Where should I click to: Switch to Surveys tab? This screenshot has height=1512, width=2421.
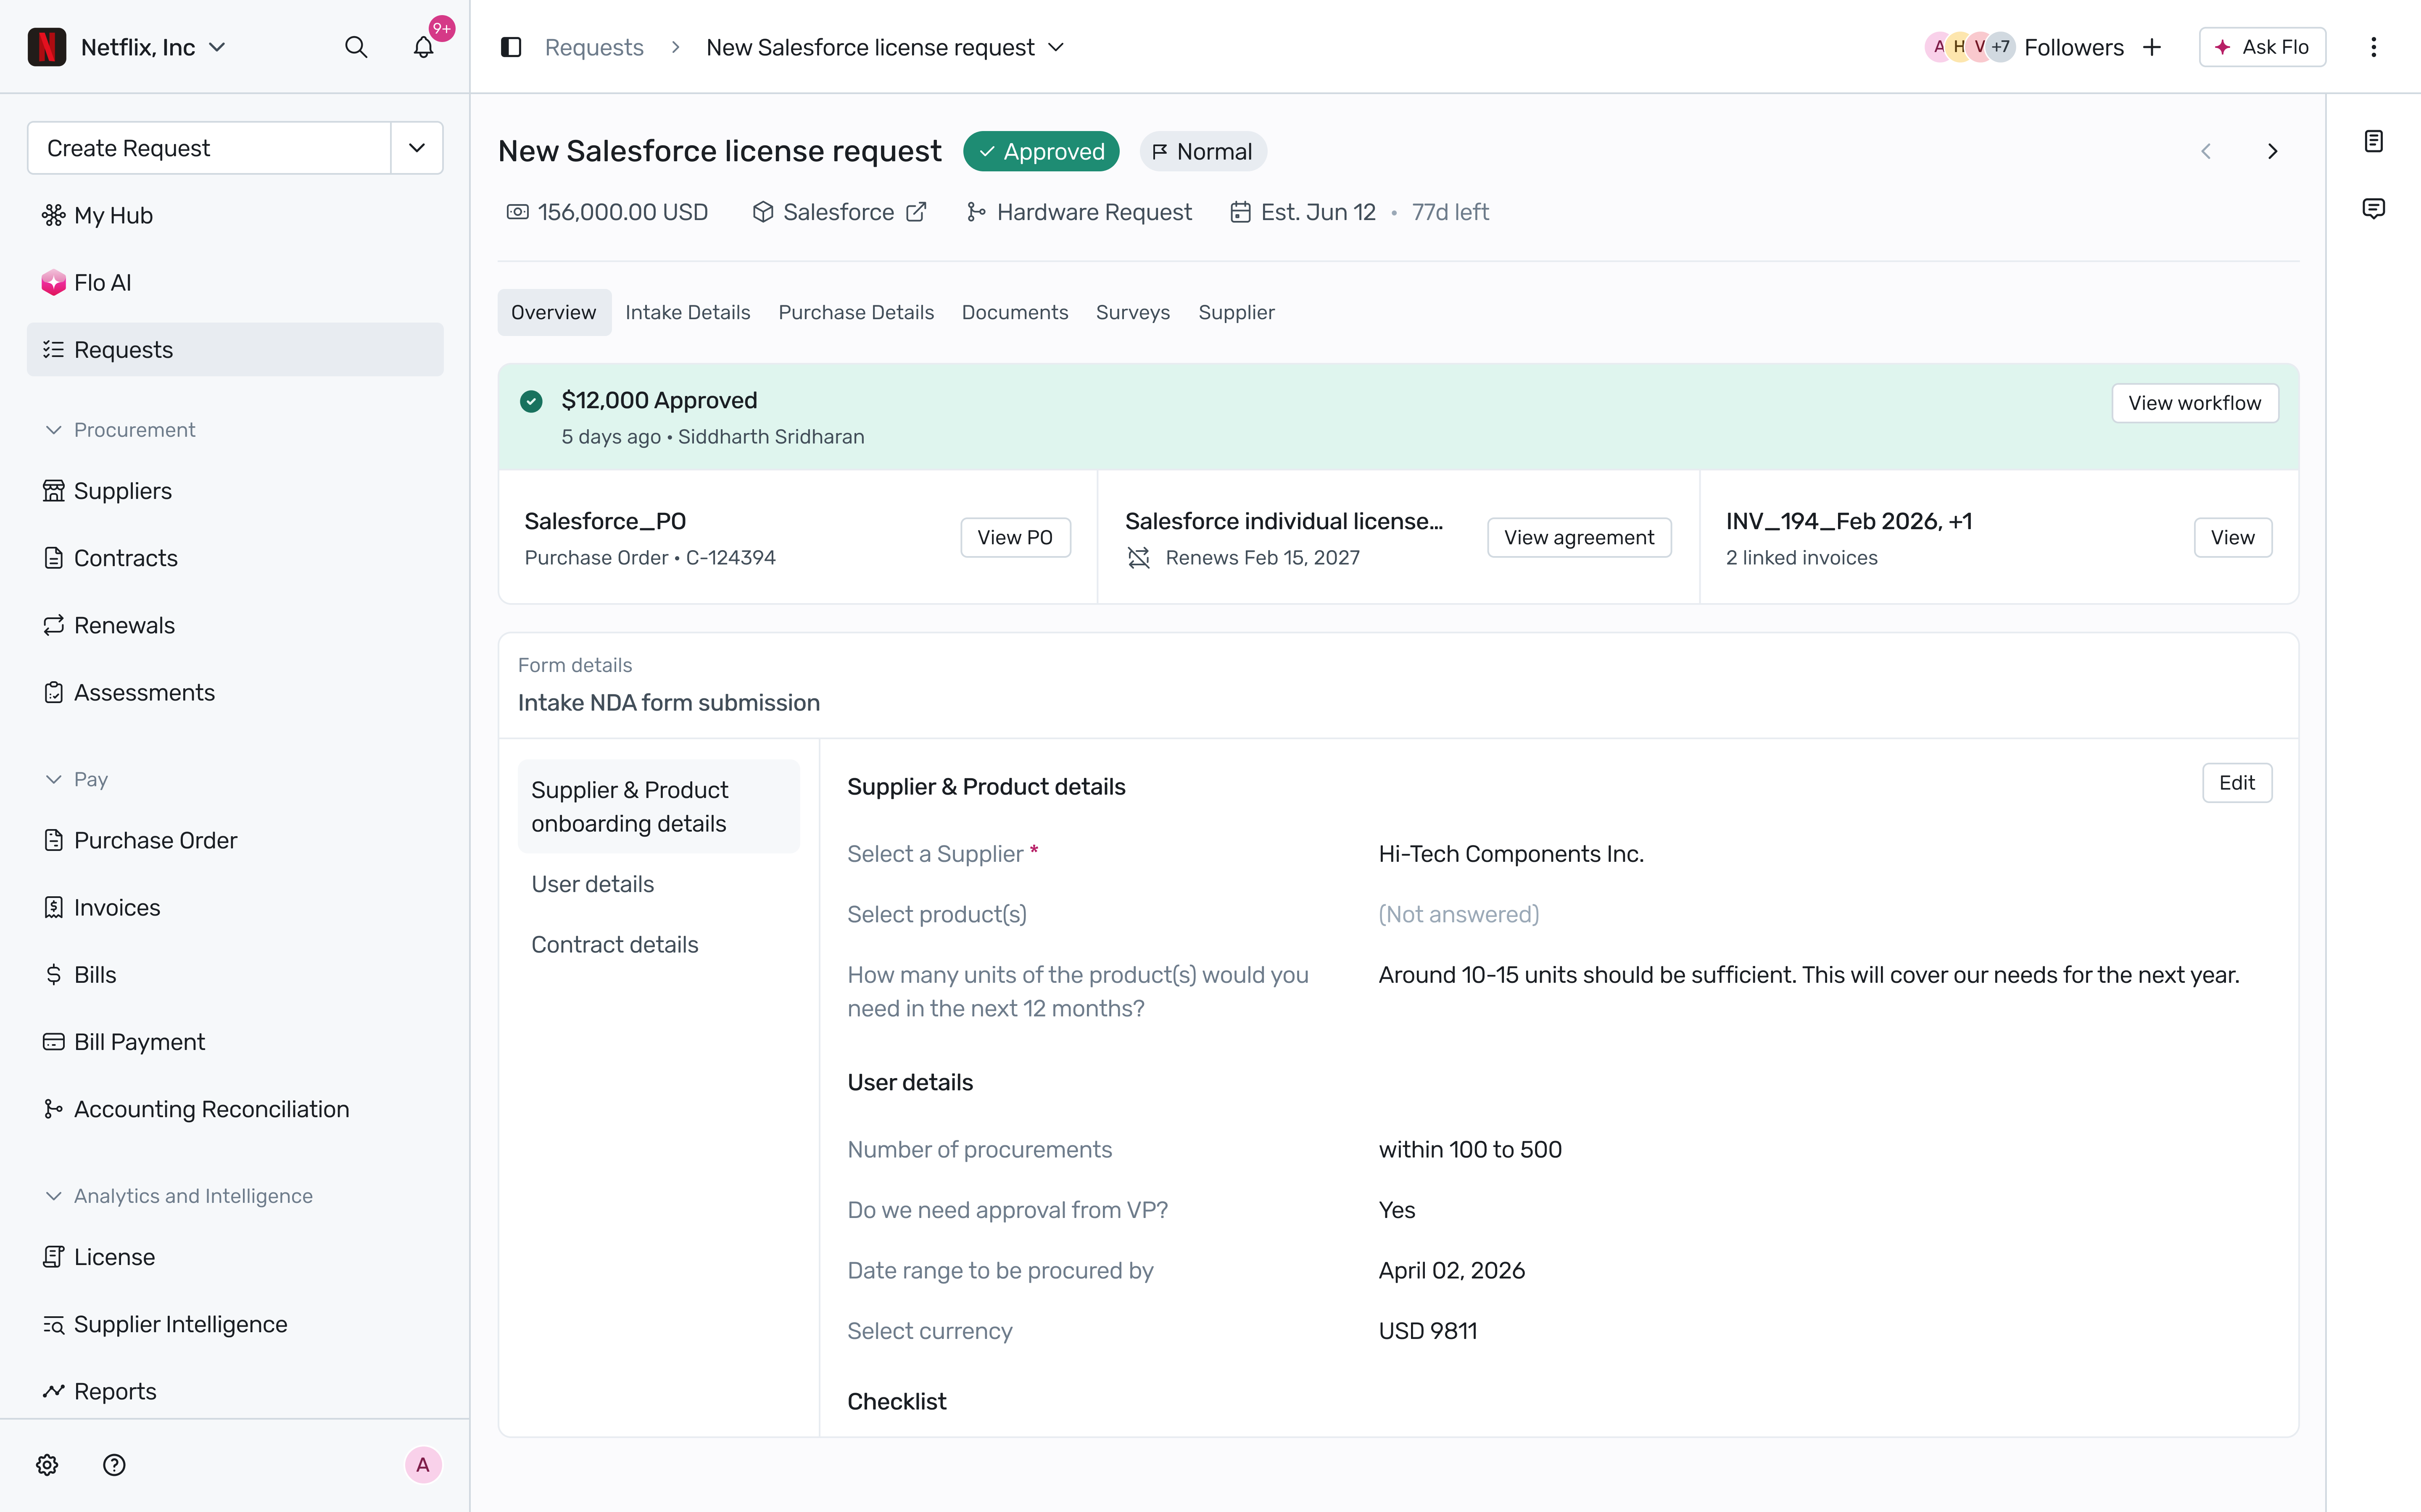1132,312
